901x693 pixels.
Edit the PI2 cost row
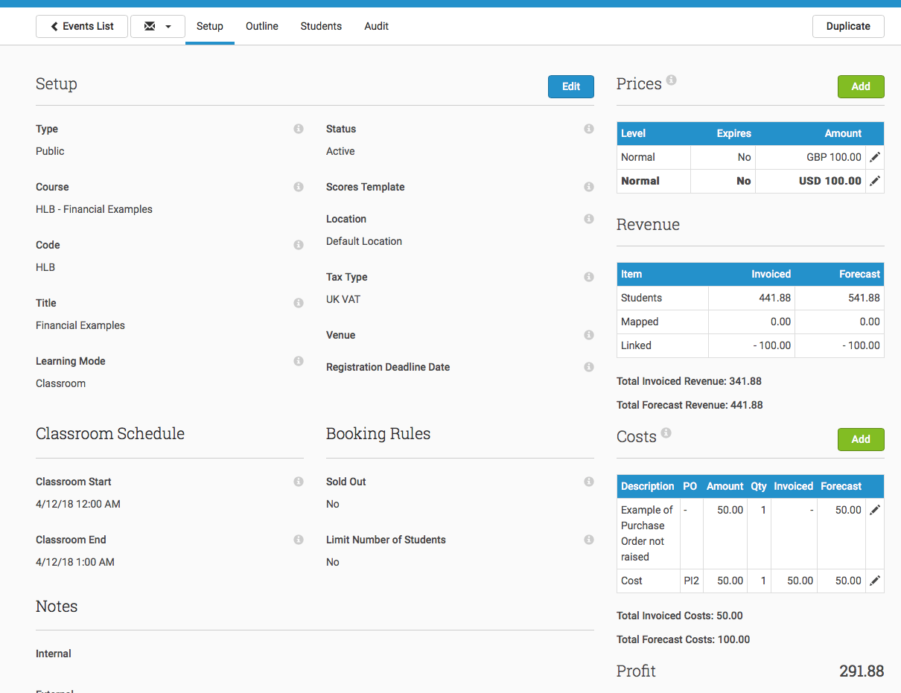point(875,581)
